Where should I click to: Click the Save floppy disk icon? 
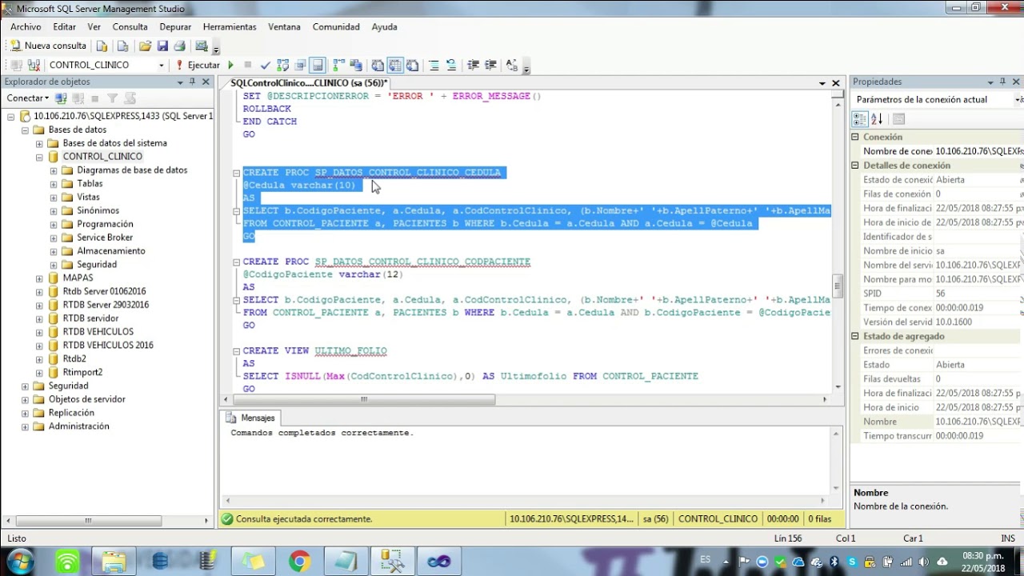pyautogui.click(x=162, y=46)
